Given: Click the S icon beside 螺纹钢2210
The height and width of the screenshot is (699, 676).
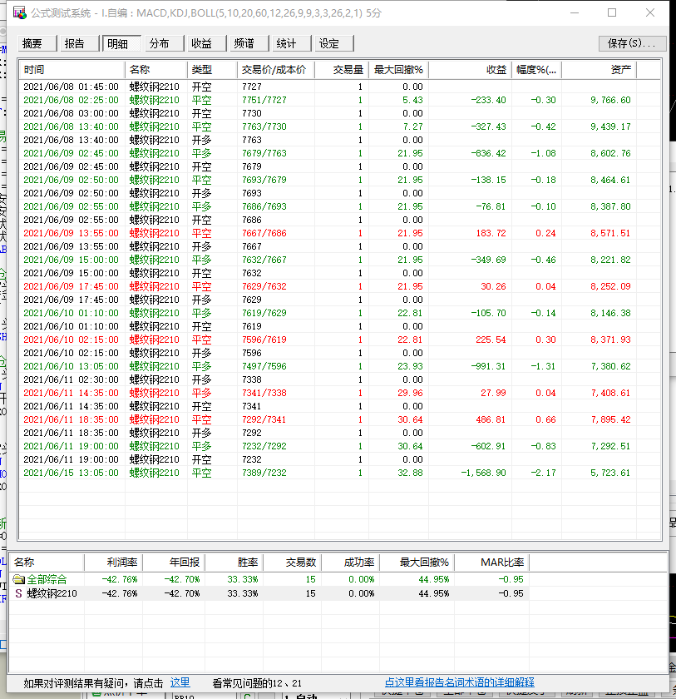Looking at the screenshot, I should [18, 593].
